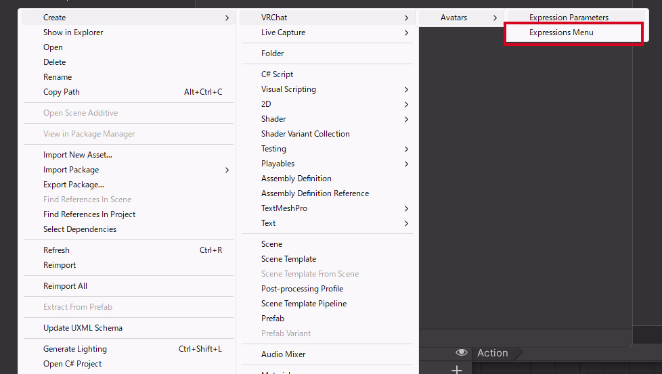
Task: Click the arrow next to Avatars
Action: [495, 18]
